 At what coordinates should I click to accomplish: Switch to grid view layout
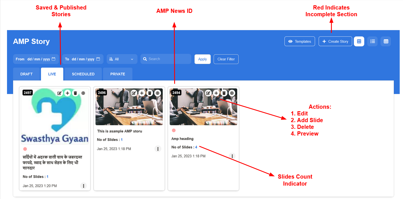pos(359,41)
